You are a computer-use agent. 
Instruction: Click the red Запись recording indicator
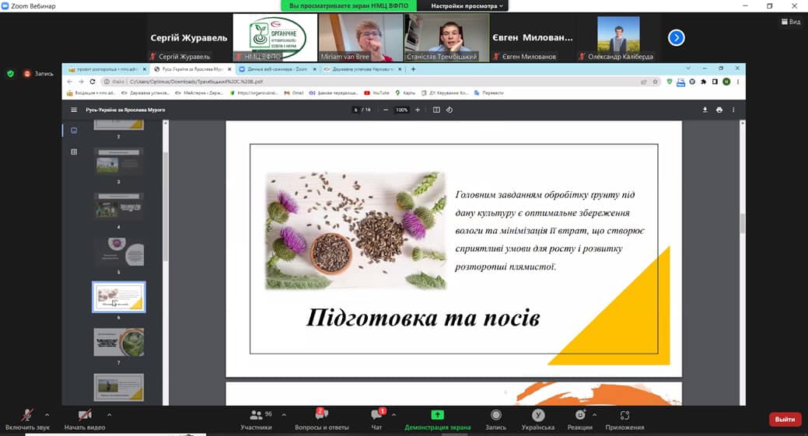[39, 74]
